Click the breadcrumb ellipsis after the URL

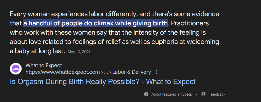tap(106, 73)
